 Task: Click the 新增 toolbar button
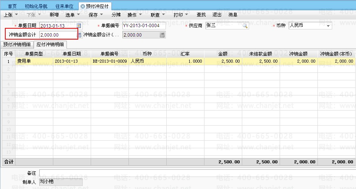[x=54, y=15]
